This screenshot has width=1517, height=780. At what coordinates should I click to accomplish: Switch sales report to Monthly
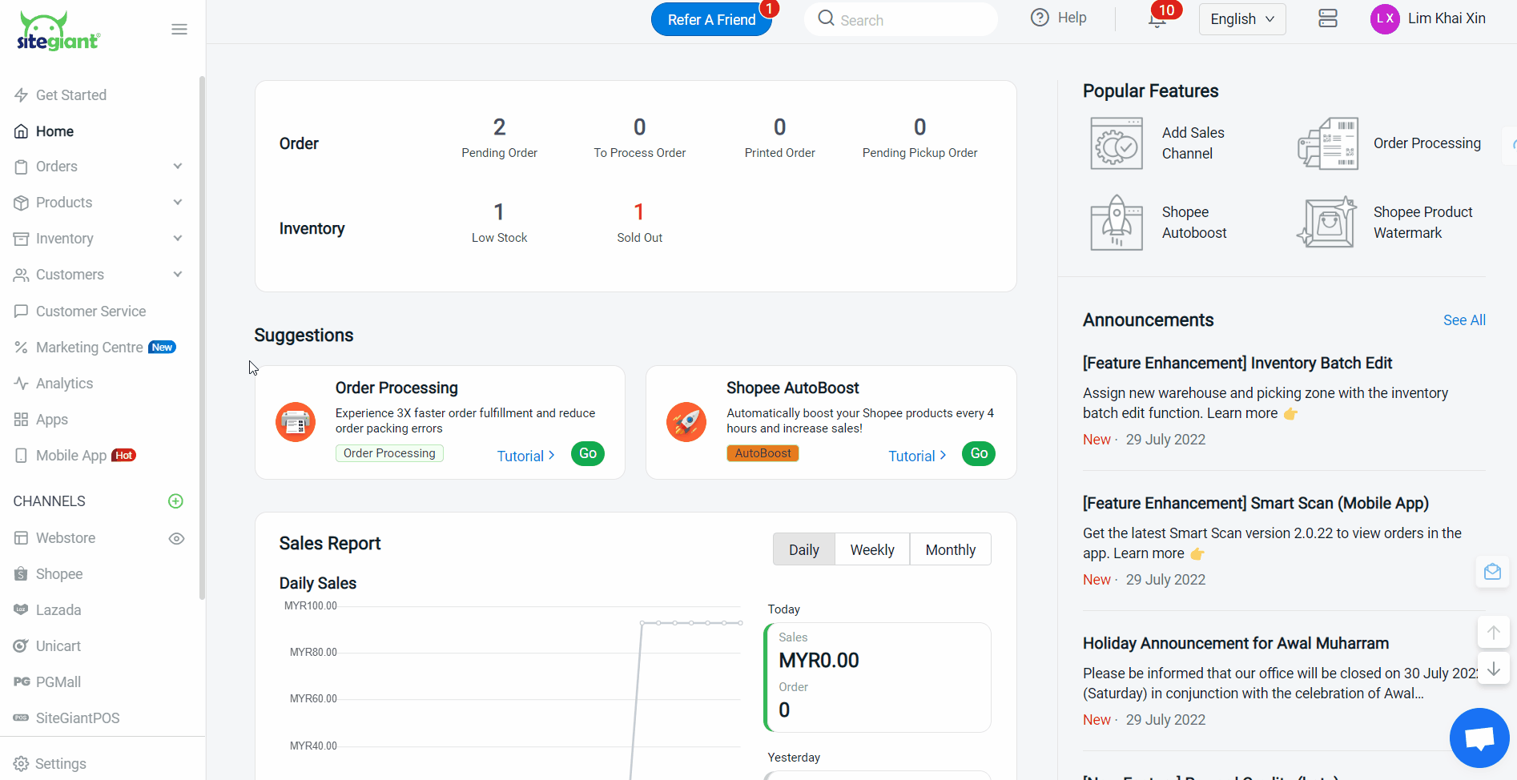tap(951, 550)
